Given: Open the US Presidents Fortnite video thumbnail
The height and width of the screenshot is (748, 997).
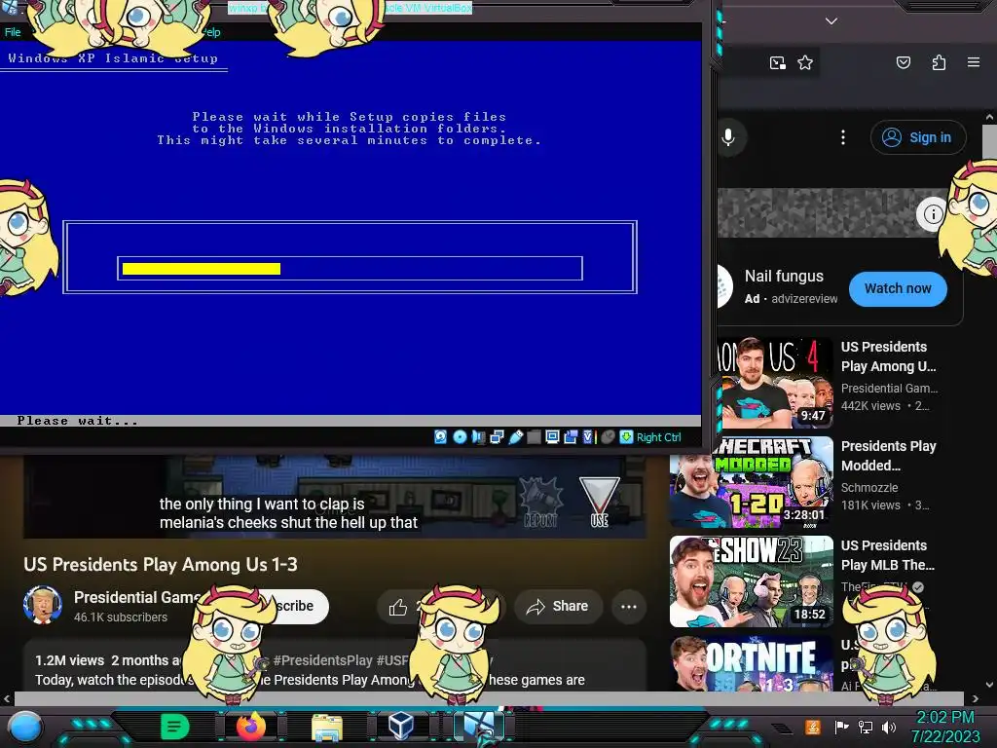Looking at the screenshot, I should coord(752,662).
